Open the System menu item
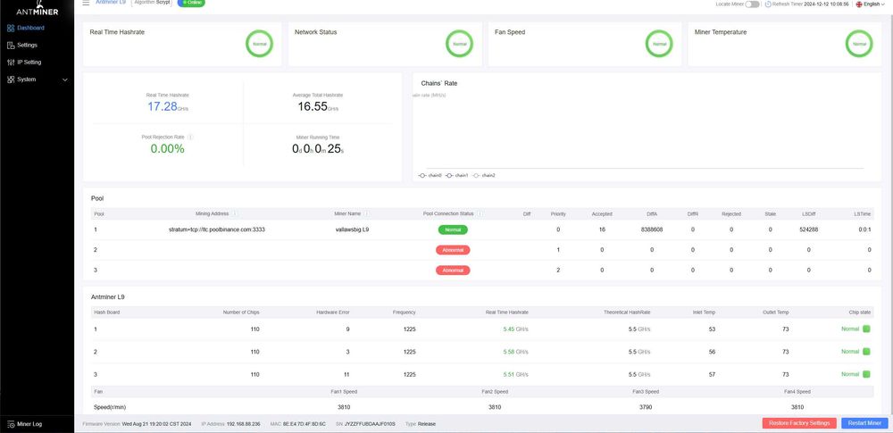The width and height of the screenshot is (893, 433). [26, 79]
